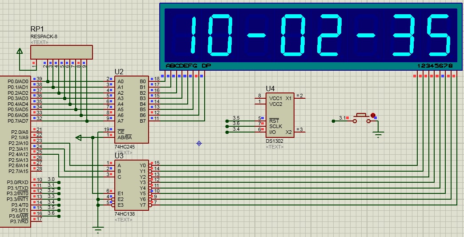Select the RP1 resistor pack body

pos(61,52)
